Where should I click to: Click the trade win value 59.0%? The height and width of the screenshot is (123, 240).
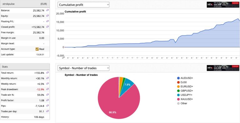coord(41,95)
